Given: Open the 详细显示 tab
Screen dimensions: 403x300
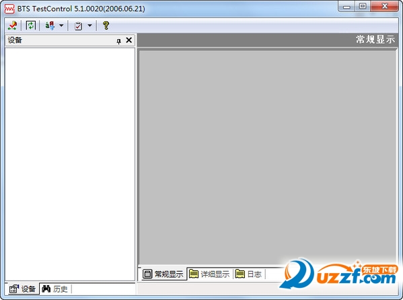Looking at the screenshot, I should [x=209, y=274].
